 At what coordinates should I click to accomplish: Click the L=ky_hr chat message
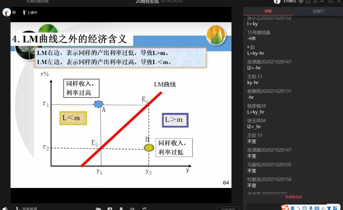pyautogui.click(x=256, y=112)
